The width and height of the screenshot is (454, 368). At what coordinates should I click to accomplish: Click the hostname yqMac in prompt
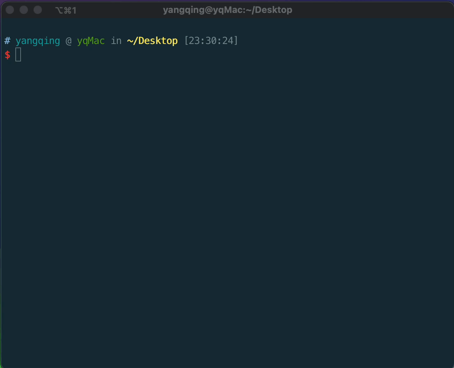click(x=91, y=41)
